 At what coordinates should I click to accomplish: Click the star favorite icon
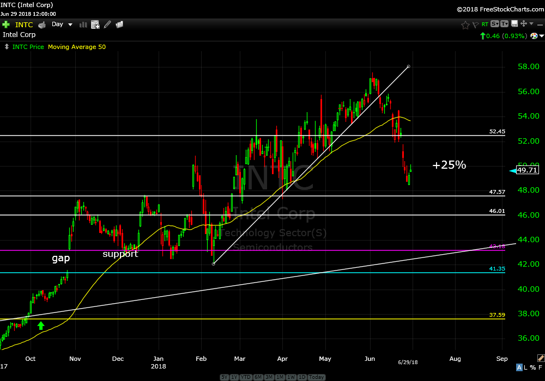[x=465, y=24]
